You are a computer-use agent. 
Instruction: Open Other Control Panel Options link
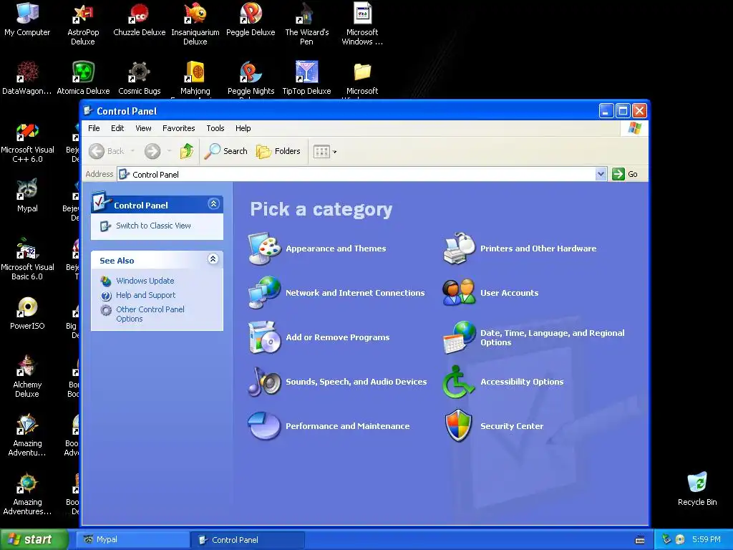pos(150,314)
